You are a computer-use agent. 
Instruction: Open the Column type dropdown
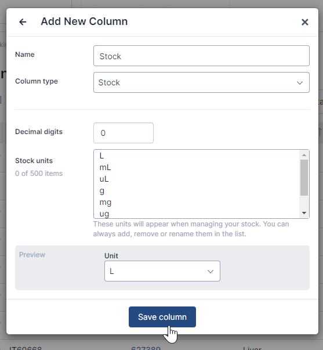pyautogui.click(x=201, y=82)
